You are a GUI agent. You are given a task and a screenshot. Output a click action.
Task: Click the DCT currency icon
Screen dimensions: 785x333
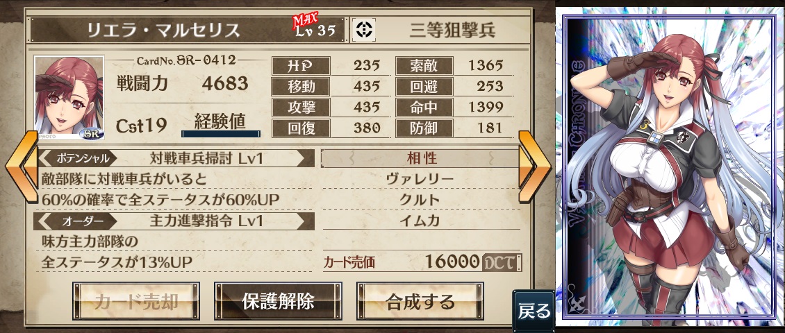tap(502, 262)
